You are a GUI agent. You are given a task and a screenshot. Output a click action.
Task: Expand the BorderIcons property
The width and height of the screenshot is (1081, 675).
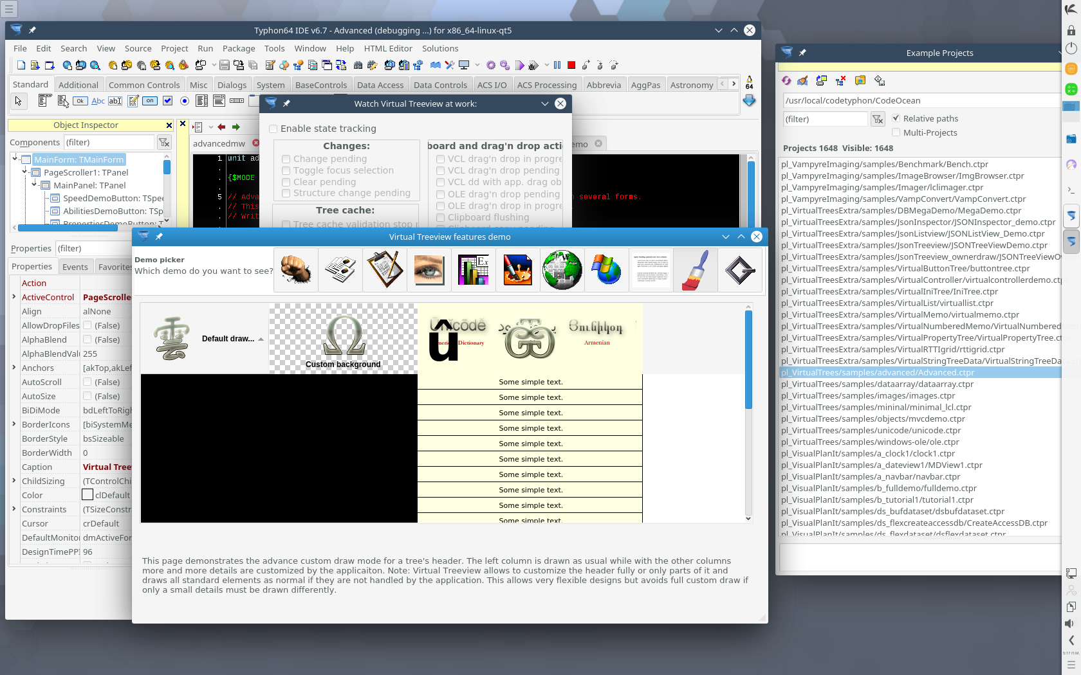coord(14,424)
